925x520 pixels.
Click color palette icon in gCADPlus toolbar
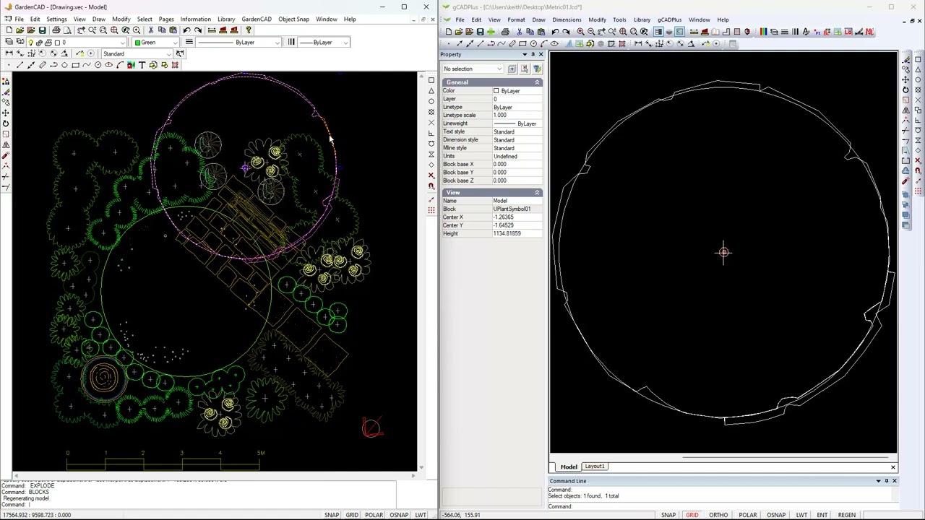763,32
